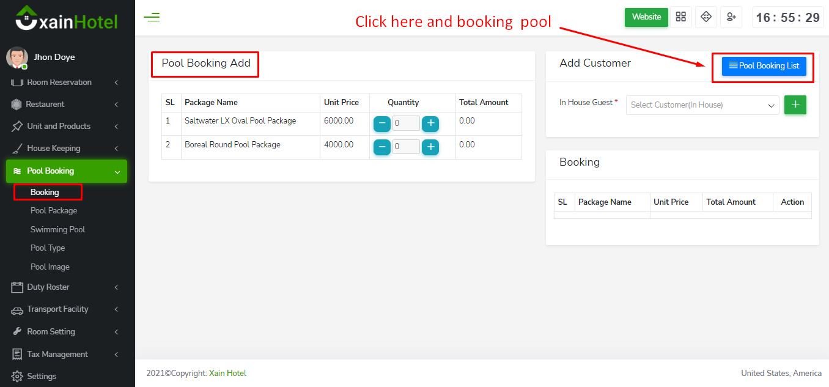Click the Jhon Doye profile avatar
This screenshot has height=387, width=829.
[17, 57]
